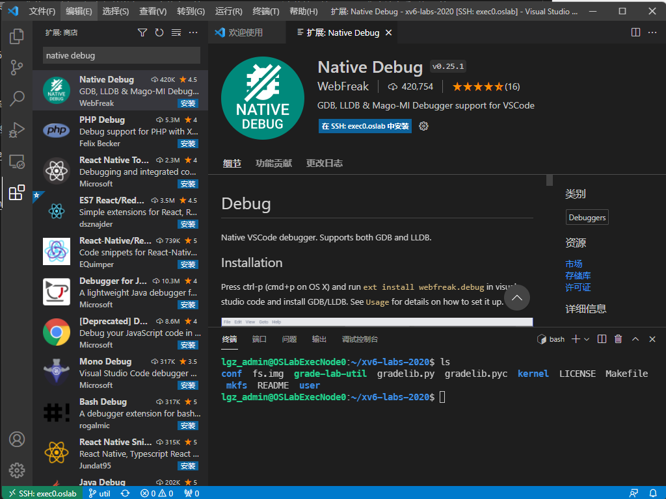This screenshot has height=499, width=666.
Task: Refresh the extensions list
Action: [159, 31]
